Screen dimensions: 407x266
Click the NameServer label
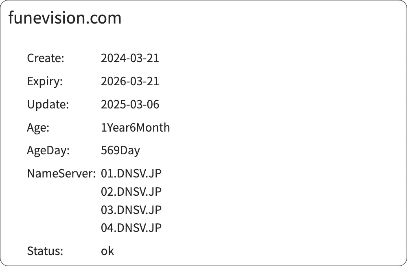click(61, 174)
